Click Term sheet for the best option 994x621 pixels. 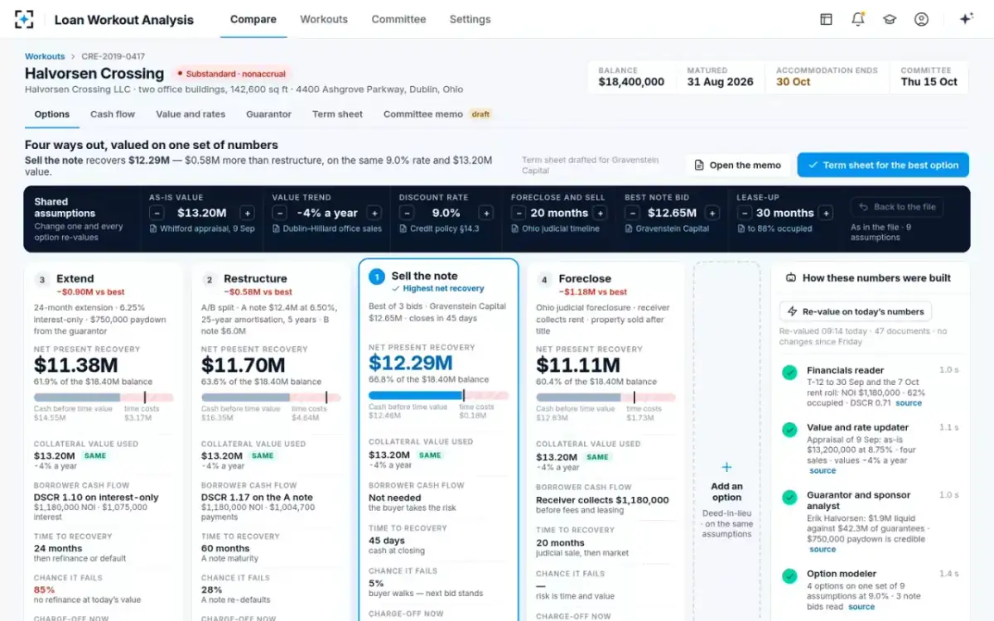[883, 165]
